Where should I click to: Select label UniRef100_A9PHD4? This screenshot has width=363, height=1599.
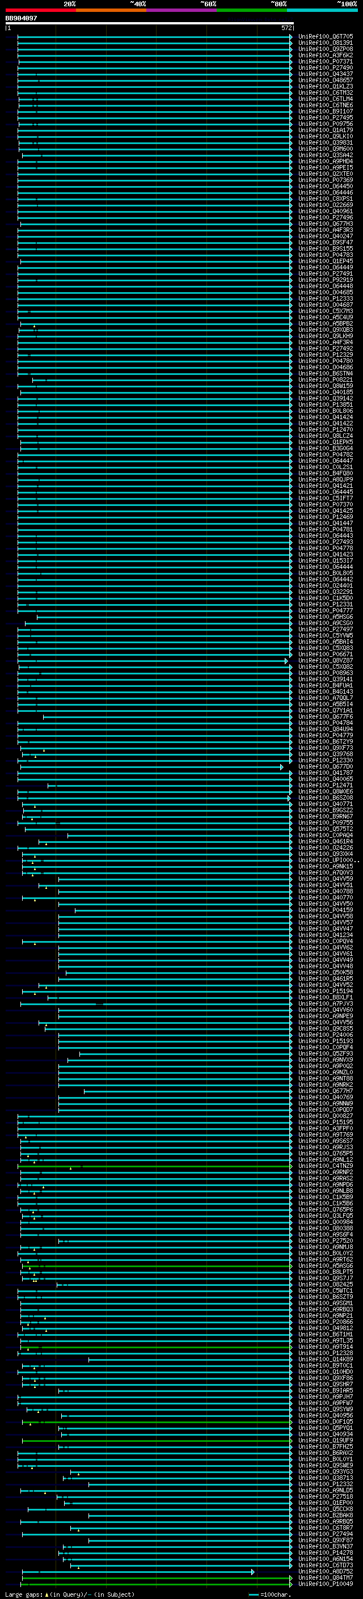[326, 162]
